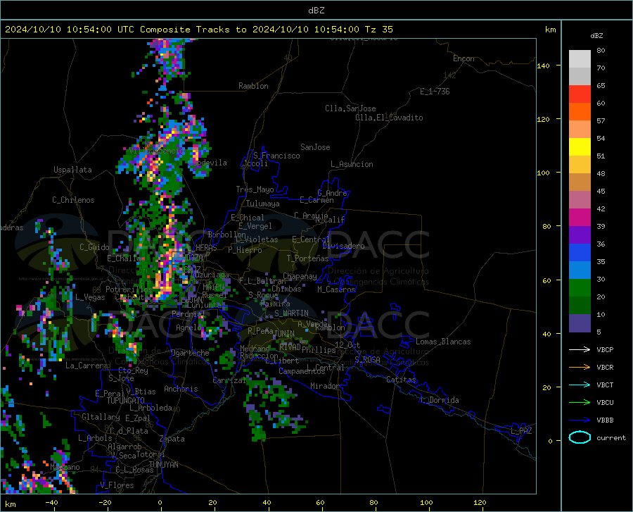Select the magenta 42 dBZ legend swatch
633x512 pixels.
[x=580, y=218]
